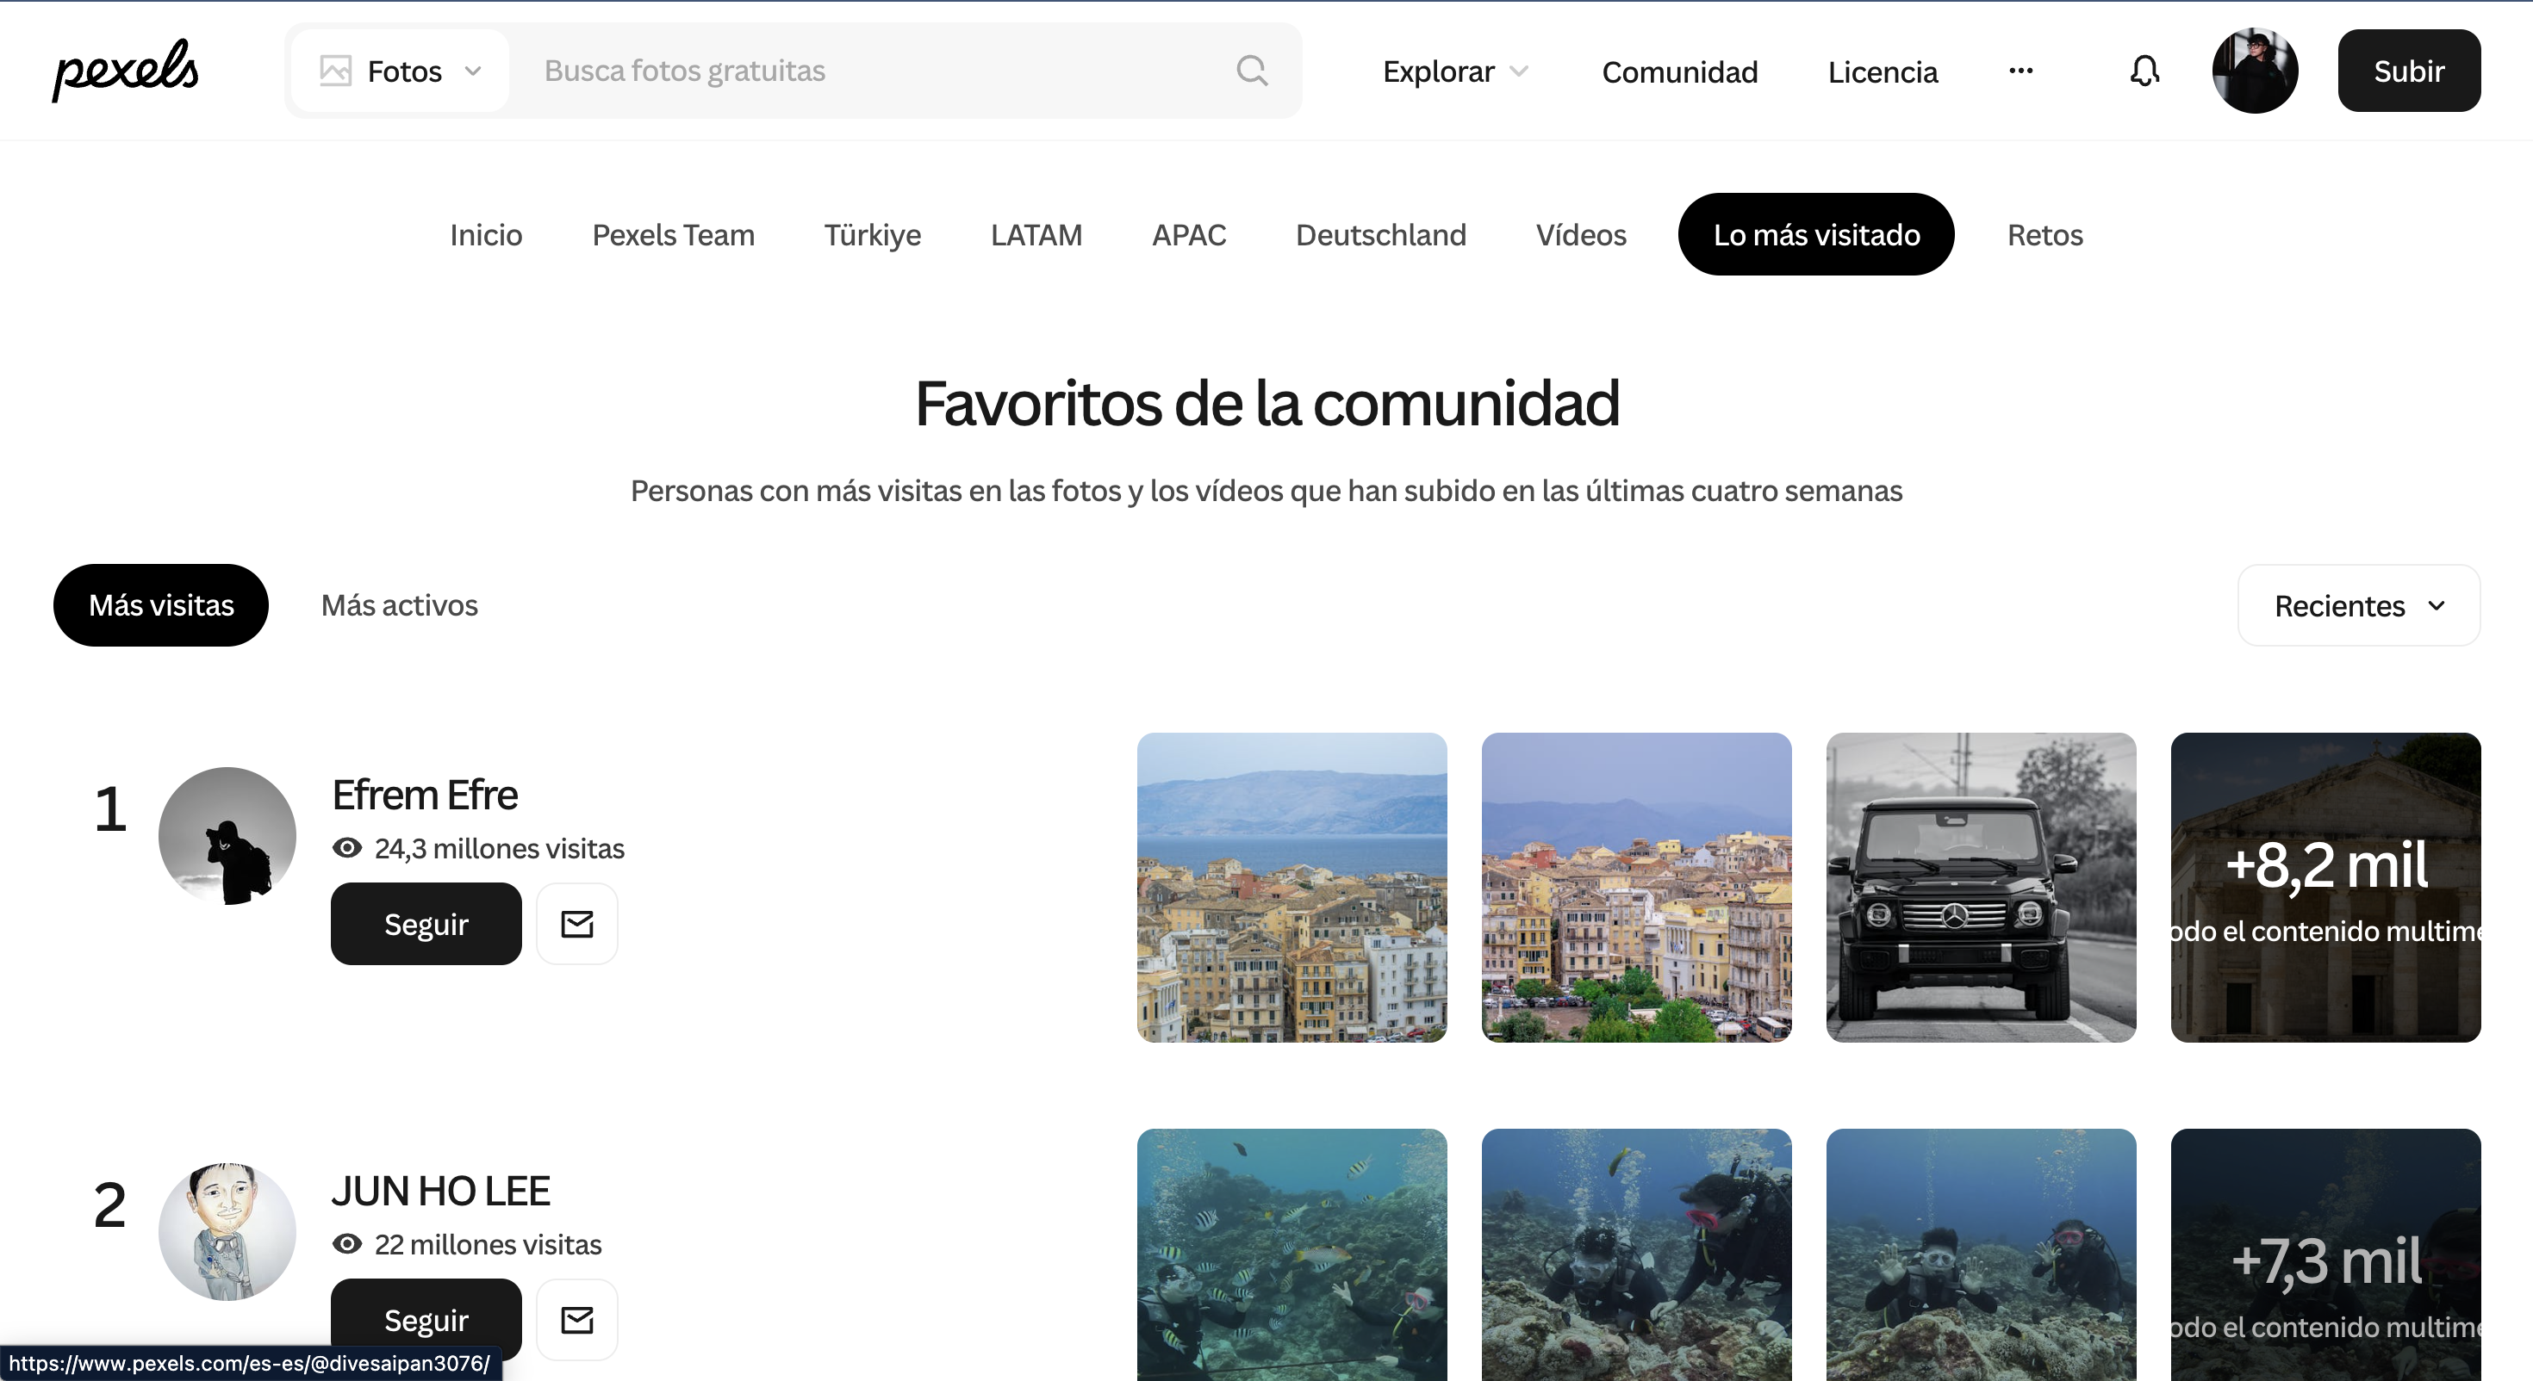Open the Explorar dropdown menu
The image size is (2533, 1381).
(x=1454, y=71)
